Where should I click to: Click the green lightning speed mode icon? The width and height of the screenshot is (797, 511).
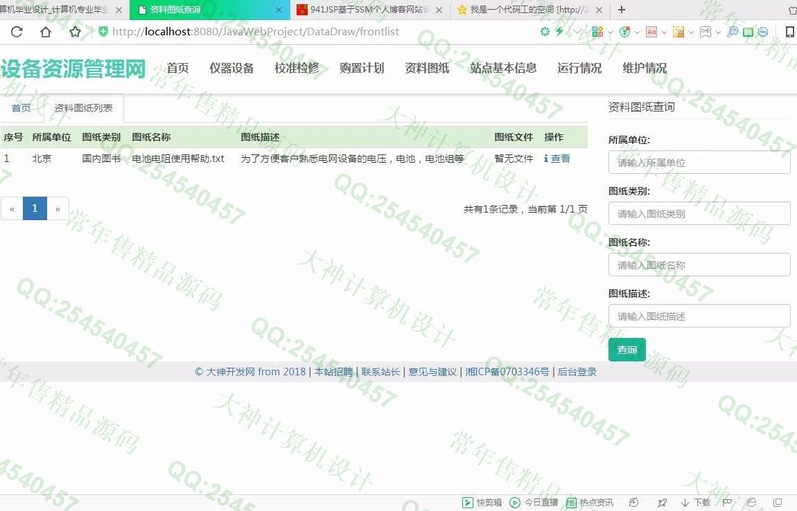(x=559, y=32)
